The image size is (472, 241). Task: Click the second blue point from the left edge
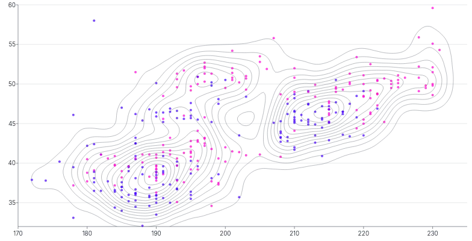[46, 180]
